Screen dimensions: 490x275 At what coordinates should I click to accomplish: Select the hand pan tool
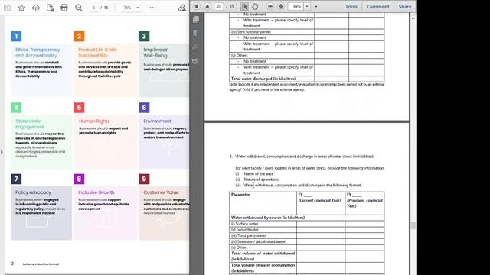tap(255, 6)
